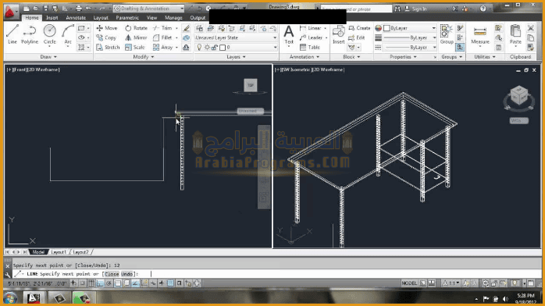Screen dimensions: 545x306
Task: Click the Scale command
Action: pos(135,48)
